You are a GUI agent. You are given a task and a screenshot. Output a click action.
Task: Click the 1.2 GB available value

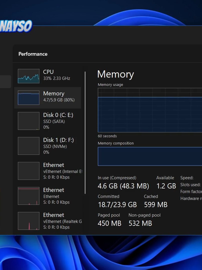tap(166, 186)
